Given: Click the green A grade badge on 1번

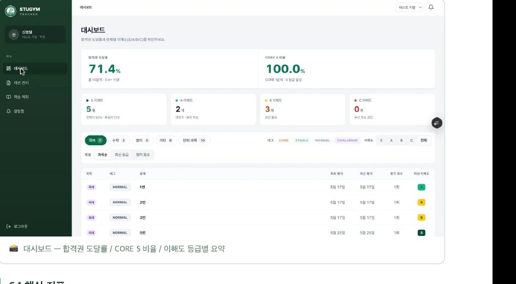Looking at the screenshot, I should (421, 187).
